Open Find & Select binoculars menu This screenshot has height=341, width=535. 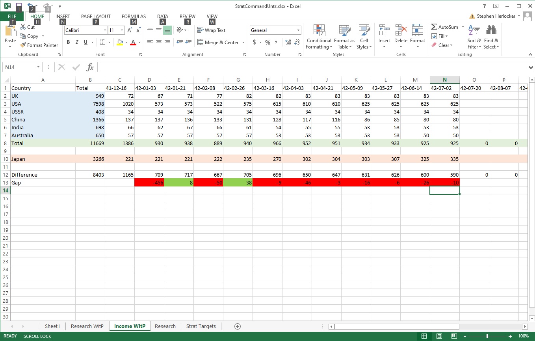[x=491, y=37]
